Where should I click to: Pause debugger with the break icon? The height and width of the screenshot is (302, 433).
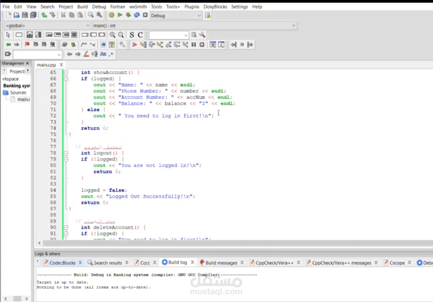(194, 44)
